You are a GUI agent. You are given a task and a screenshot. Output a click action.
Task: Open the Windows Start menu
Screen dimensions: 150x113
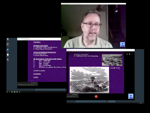7,92
